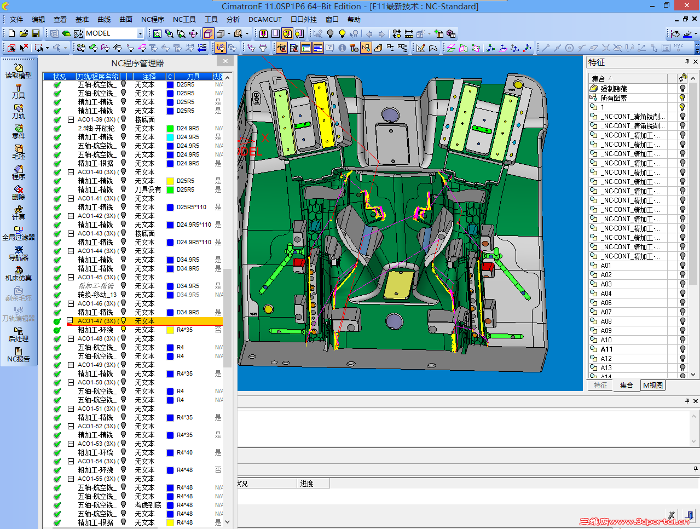This screenshot has height=529, width=700.
Task: Open the MODEL dropdown in toolbar
Action: tap(140, 33)
